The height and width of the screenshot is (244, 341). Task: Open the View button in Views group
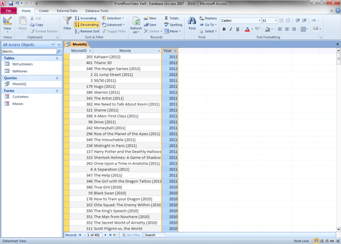[x=7, y=24]
